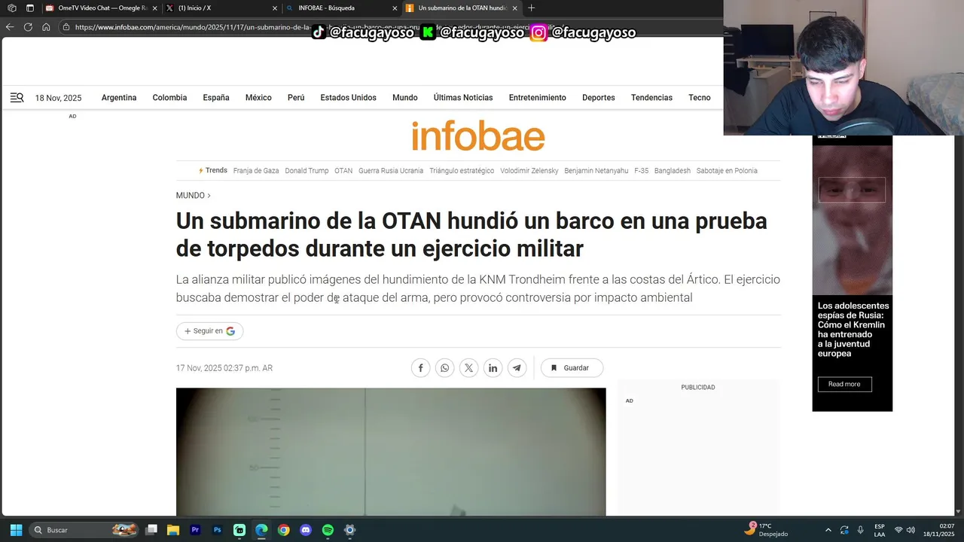Close the INFOBAE - Búsqueda tab

click(x=395, y=8)
